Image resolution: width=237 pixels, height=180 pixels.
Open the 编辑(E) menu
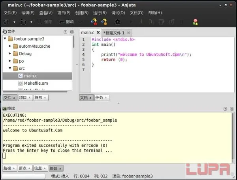[x=28, y=13]
